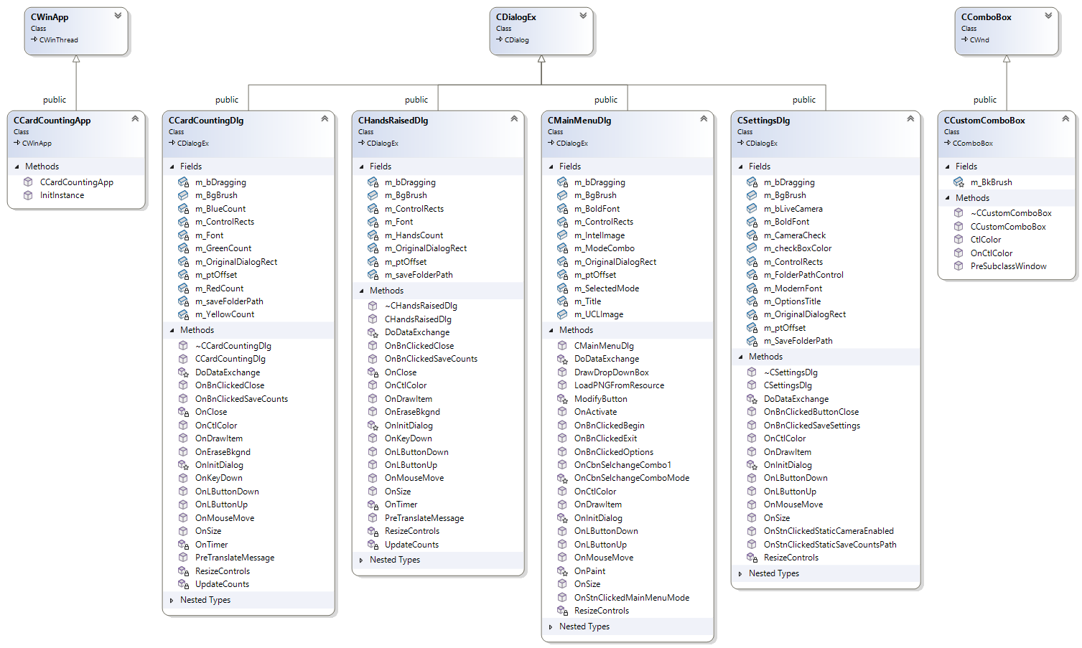Click the m_Font field icon in CHandsRaisedDlg
This screenshot has height=648, width=1082.
click(x=372, y=222)
